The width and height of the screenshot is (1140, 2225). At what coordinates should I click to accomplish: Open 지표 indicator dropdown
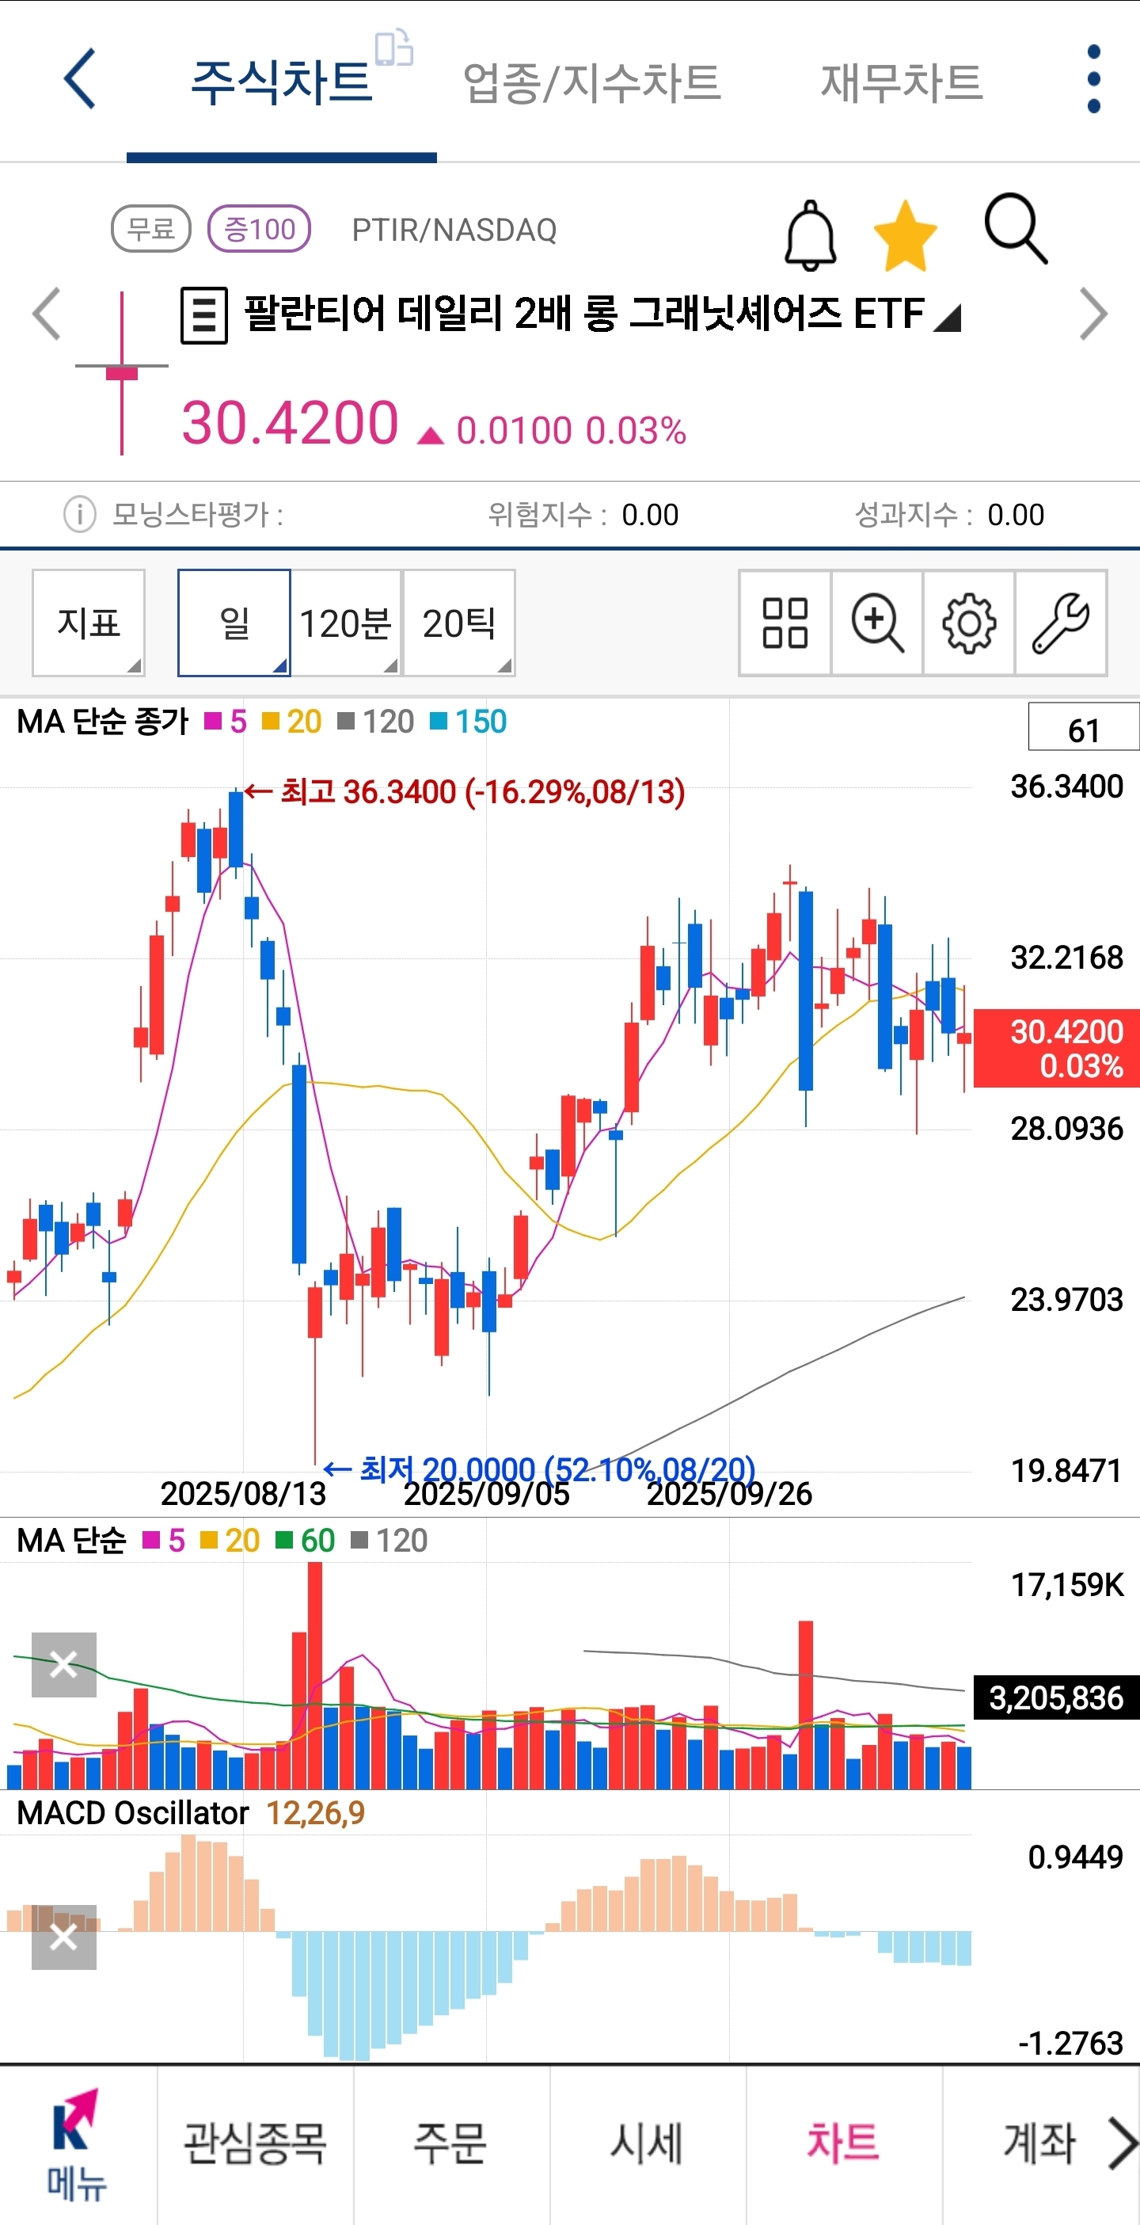click(x=88, y=623)
